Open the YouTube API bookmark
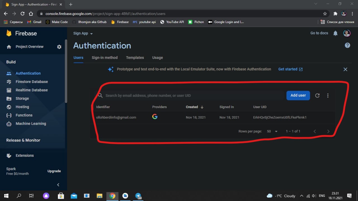Image resolution: width=358 pixels, height=201 pixels. coord(172,22)
